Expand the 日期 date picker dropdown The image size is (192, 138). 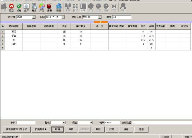pos(63,17)
